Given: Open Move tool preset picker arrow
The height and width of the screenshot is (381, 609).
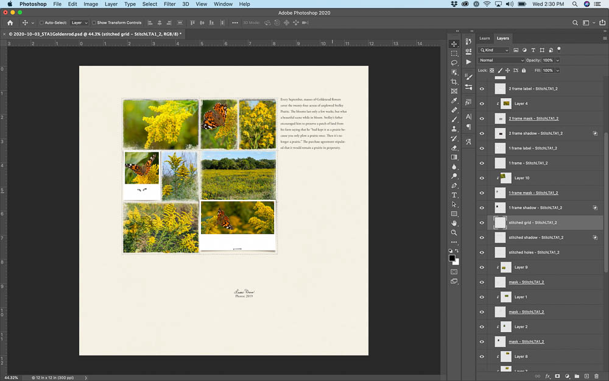Looking at the screenshot, I should (33, 23).
